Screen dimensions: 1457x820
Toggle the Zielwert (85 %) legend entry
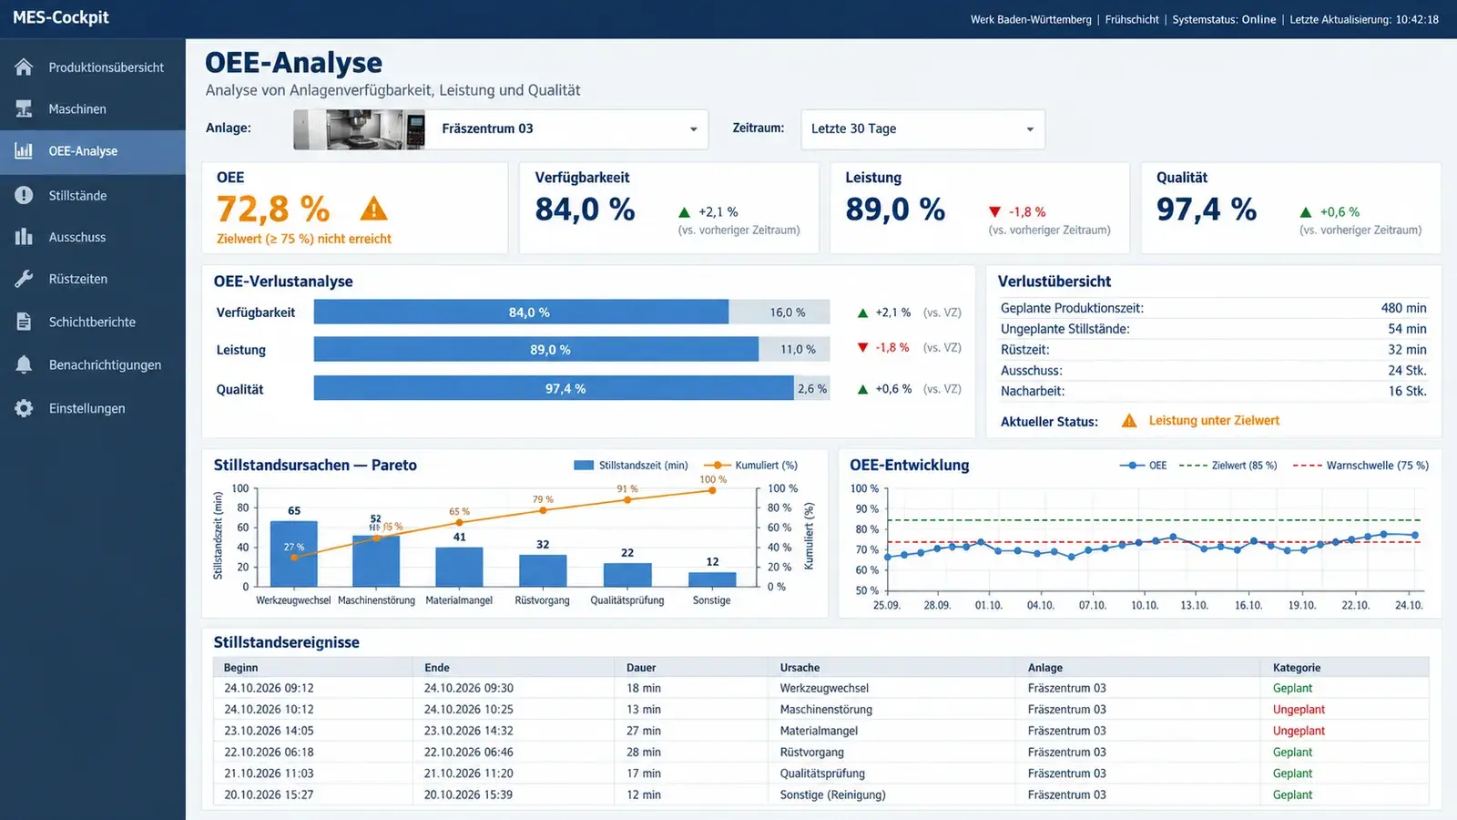1228,466
